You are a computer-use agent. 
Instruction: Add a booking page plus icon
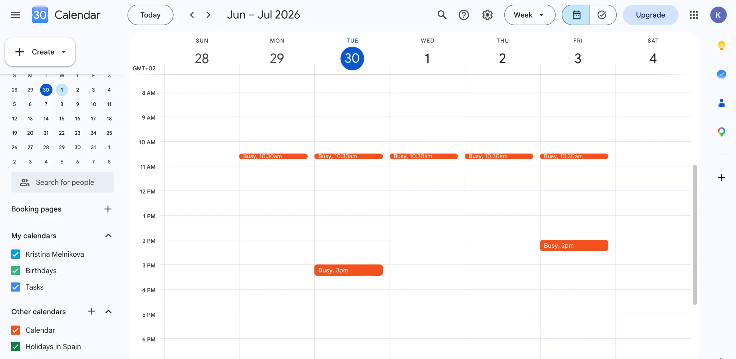[x=108, y=209]
